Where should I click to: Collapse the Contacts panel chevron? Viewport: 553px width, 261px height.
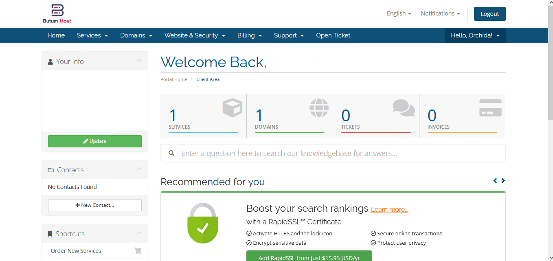tap(139, 169)
